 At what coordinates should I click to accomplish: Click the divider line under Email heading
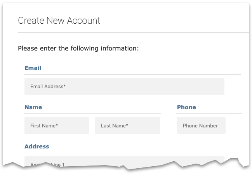[132, 74]
